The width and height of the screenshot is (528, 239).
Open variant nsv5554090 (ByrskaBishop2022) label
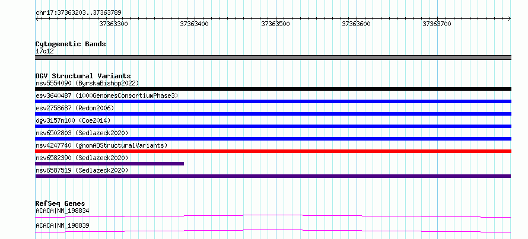(87, 83)
